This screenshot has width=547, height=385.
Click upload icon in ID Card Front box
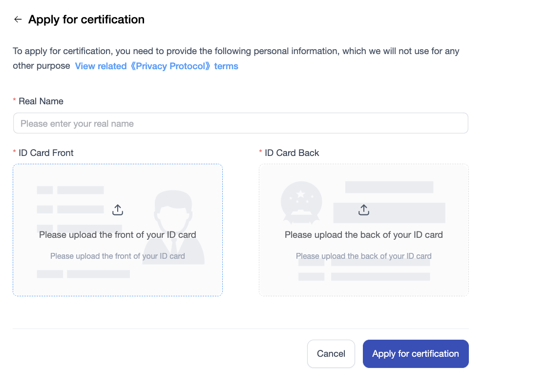point(118,210)
